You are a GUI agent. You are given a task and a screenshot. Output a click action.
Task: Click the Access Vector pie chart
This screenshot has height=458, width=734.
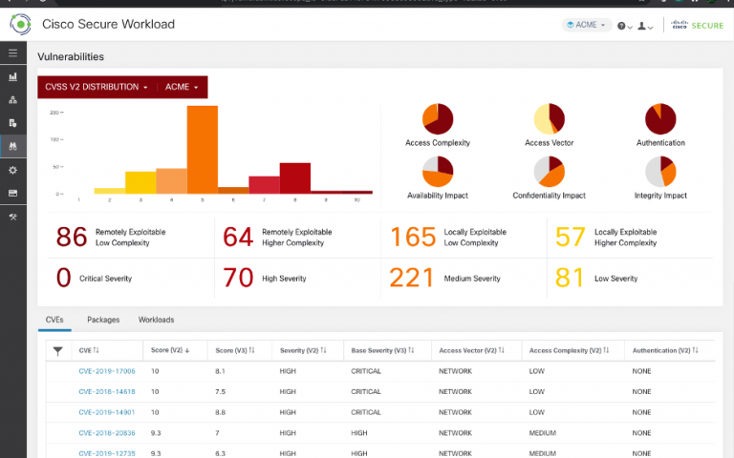point(550,118)
